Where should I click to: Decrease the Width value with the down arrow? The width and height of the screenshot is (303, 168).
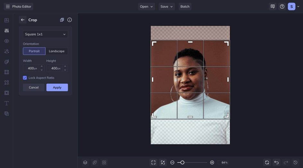click(41, 70)
